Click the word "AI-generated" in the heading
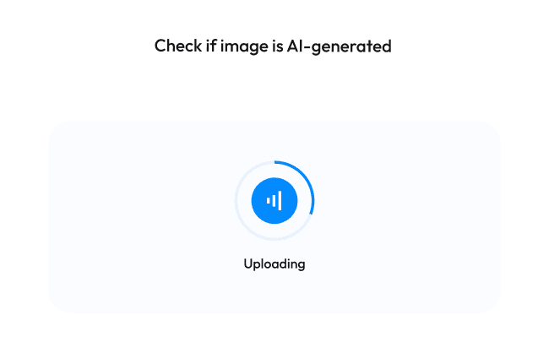The height and width of the screenshot is (364, 549). (340, 46)
